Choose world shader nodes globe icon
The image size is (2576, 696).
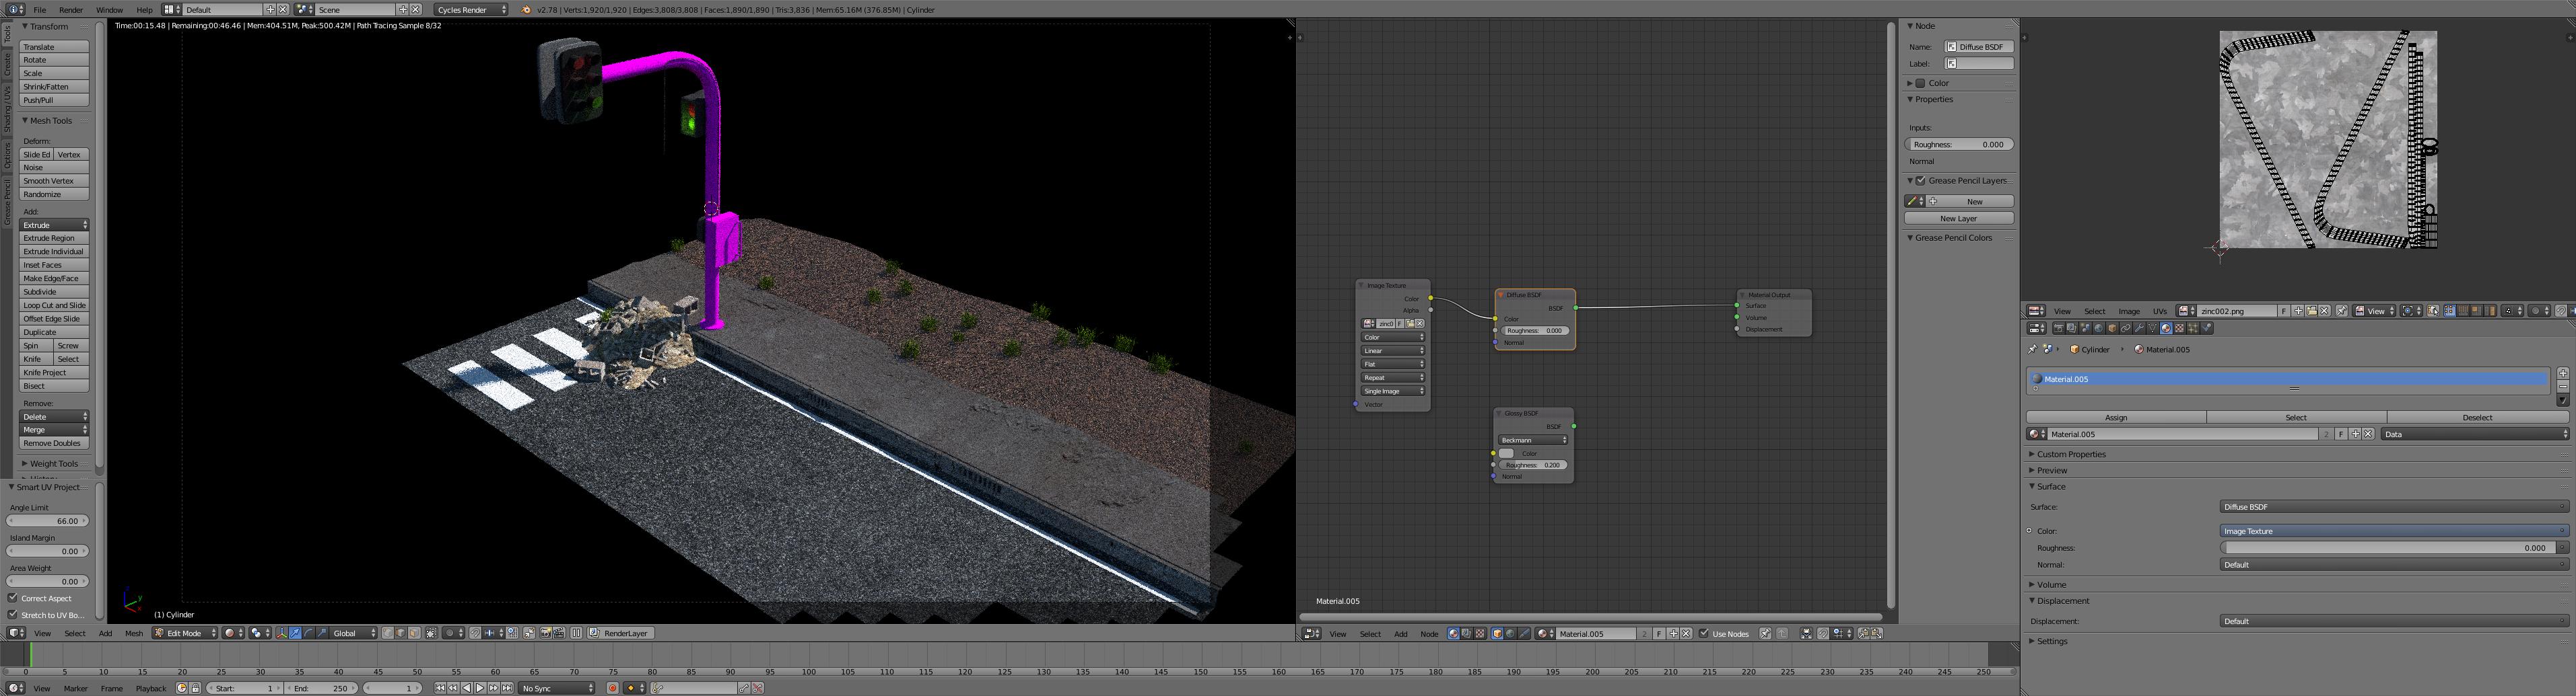(1511, 633)
